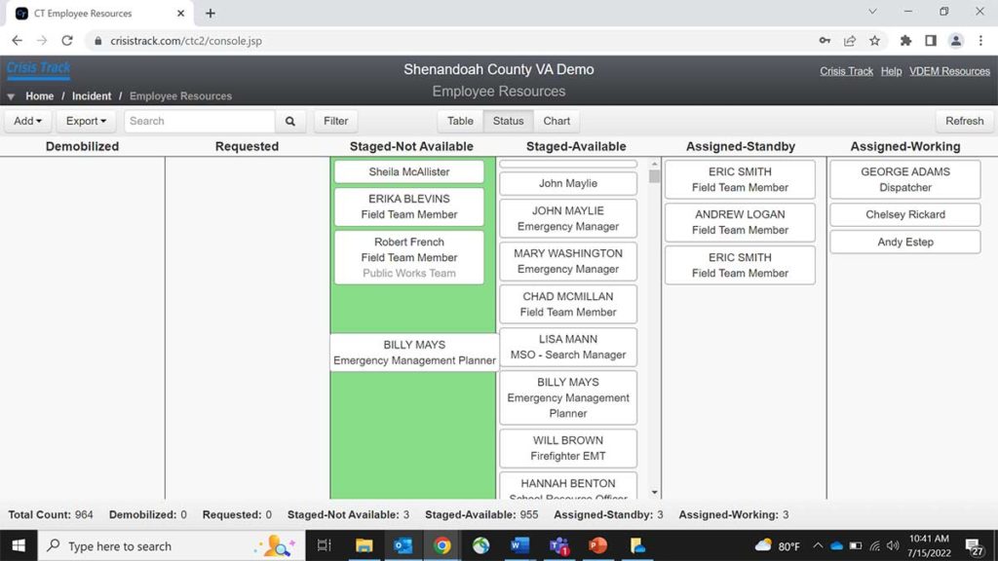Image resolution: width=998 pixels, height=561 pixels.
Task: Open the VDEM Resources link
Action: tap(949, 71)
